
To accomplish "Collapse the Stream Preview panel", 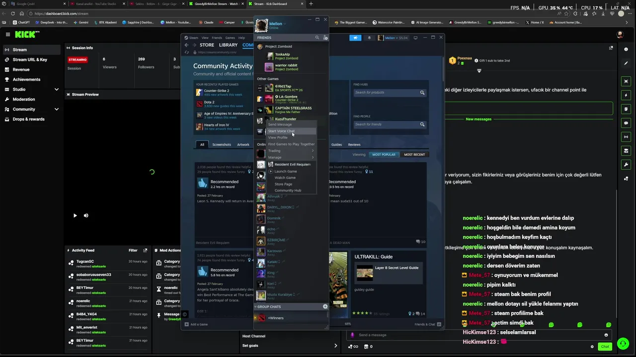I will tap(68, 94).
